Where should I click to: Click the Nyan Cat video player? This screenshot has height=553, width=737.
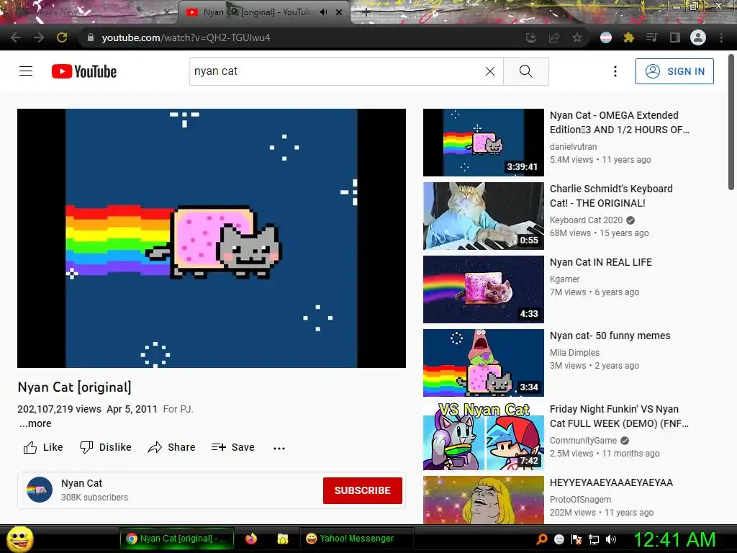coord(212,238)
